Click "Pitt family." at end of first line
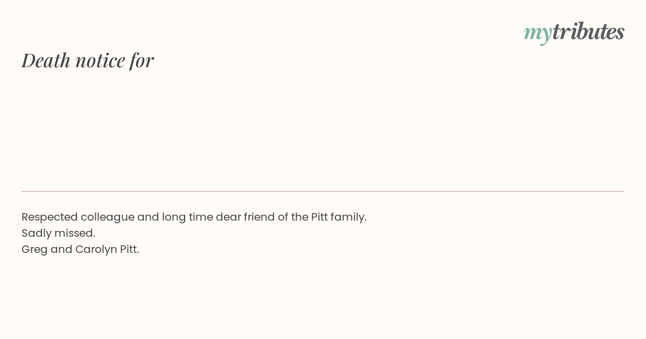Image resolution: width=646 pixels, height=339 pixels. 339,217
